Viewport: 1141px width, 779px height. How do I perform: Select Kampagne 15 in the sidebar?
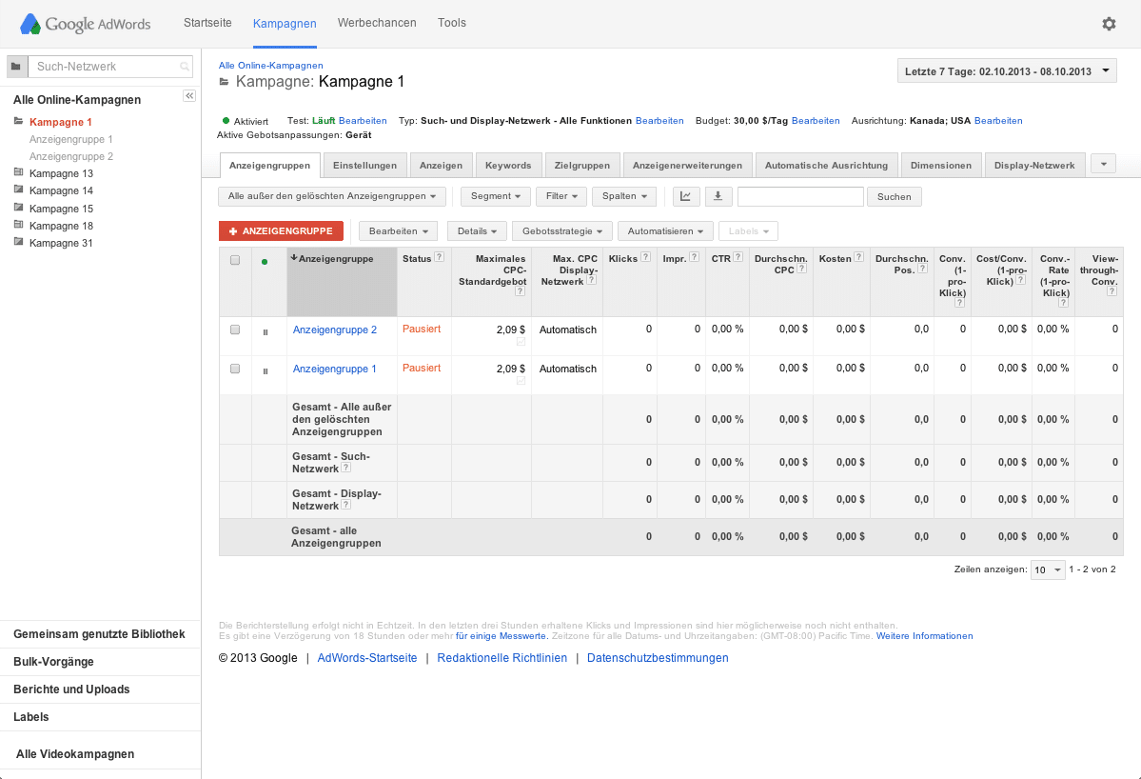coord(61,209)
